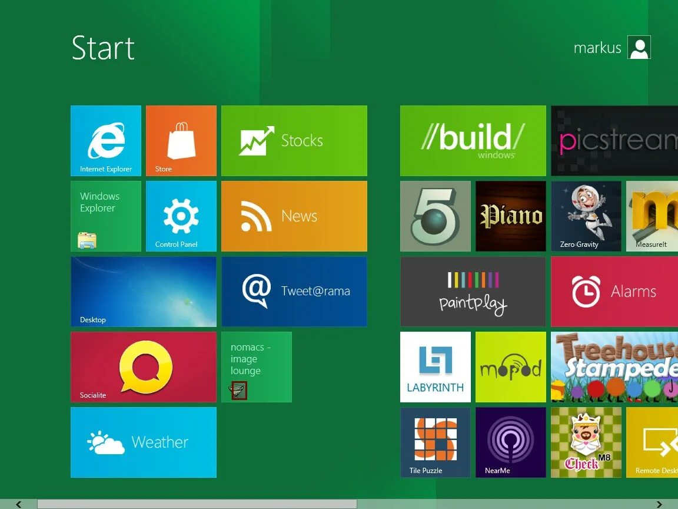Viewport: 678px width, 509px height.
Task: Open the Check M8 chess tile
Action: coord(586,442)
